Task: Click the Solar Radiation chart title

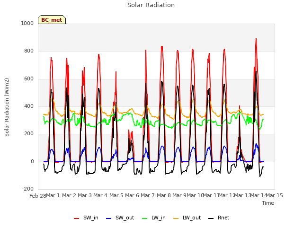Action: click(x=151, y=5)
